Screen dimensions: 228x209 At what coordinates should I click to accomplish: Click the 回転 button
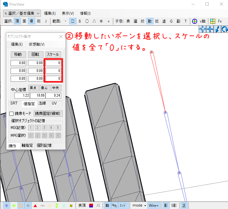coord(36,54)
